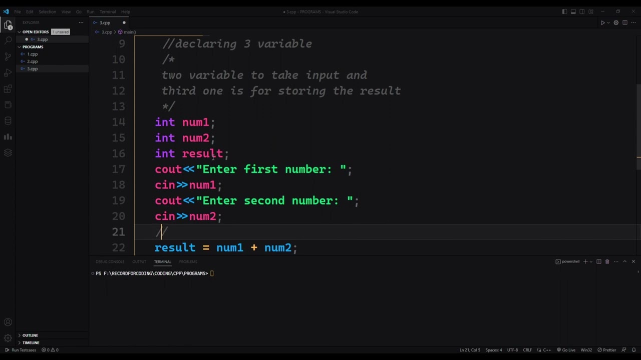Open the Go menu
The height and width of the screenshot is (360, 641).
[x=79, y=11]
